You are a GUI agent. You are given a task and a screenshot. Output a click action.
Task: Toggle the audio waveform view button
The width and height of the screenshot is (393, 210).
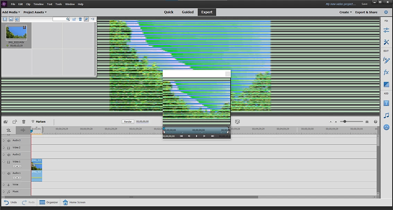(23, 130)
